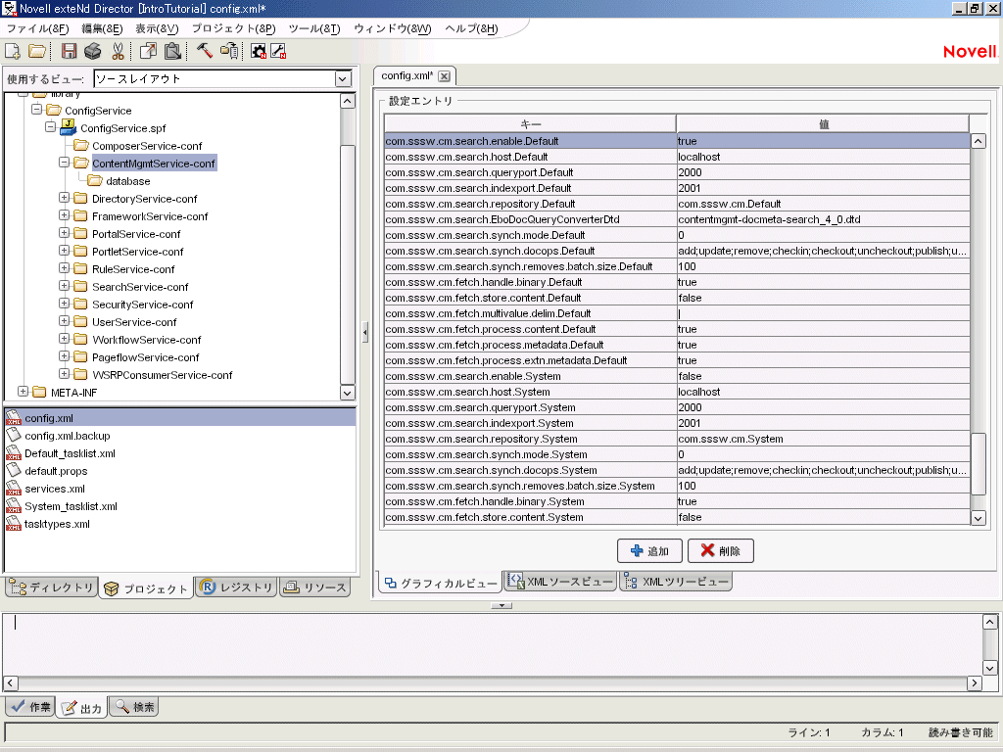Open the view layout dropdown
This screenshot has height=752, width=1003.
coord(343,78)
